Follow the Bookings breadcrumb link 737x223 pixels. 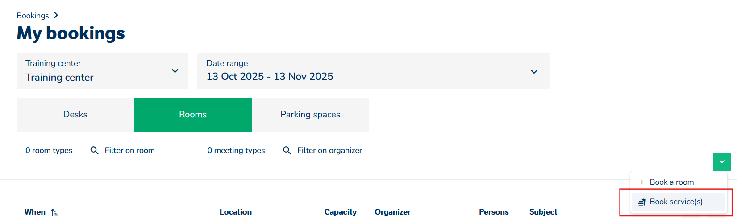[x=33, y=16]
